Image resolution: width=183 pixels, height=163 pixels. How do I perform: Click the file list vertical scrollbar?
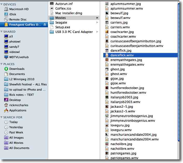click(x=178, y=78)
